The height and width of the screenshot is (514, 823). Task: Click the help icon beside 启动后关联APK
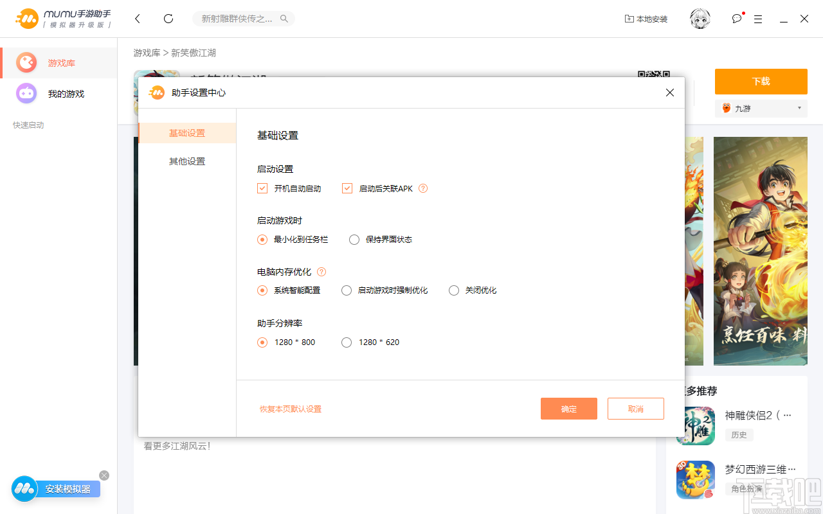pos(422,188)
